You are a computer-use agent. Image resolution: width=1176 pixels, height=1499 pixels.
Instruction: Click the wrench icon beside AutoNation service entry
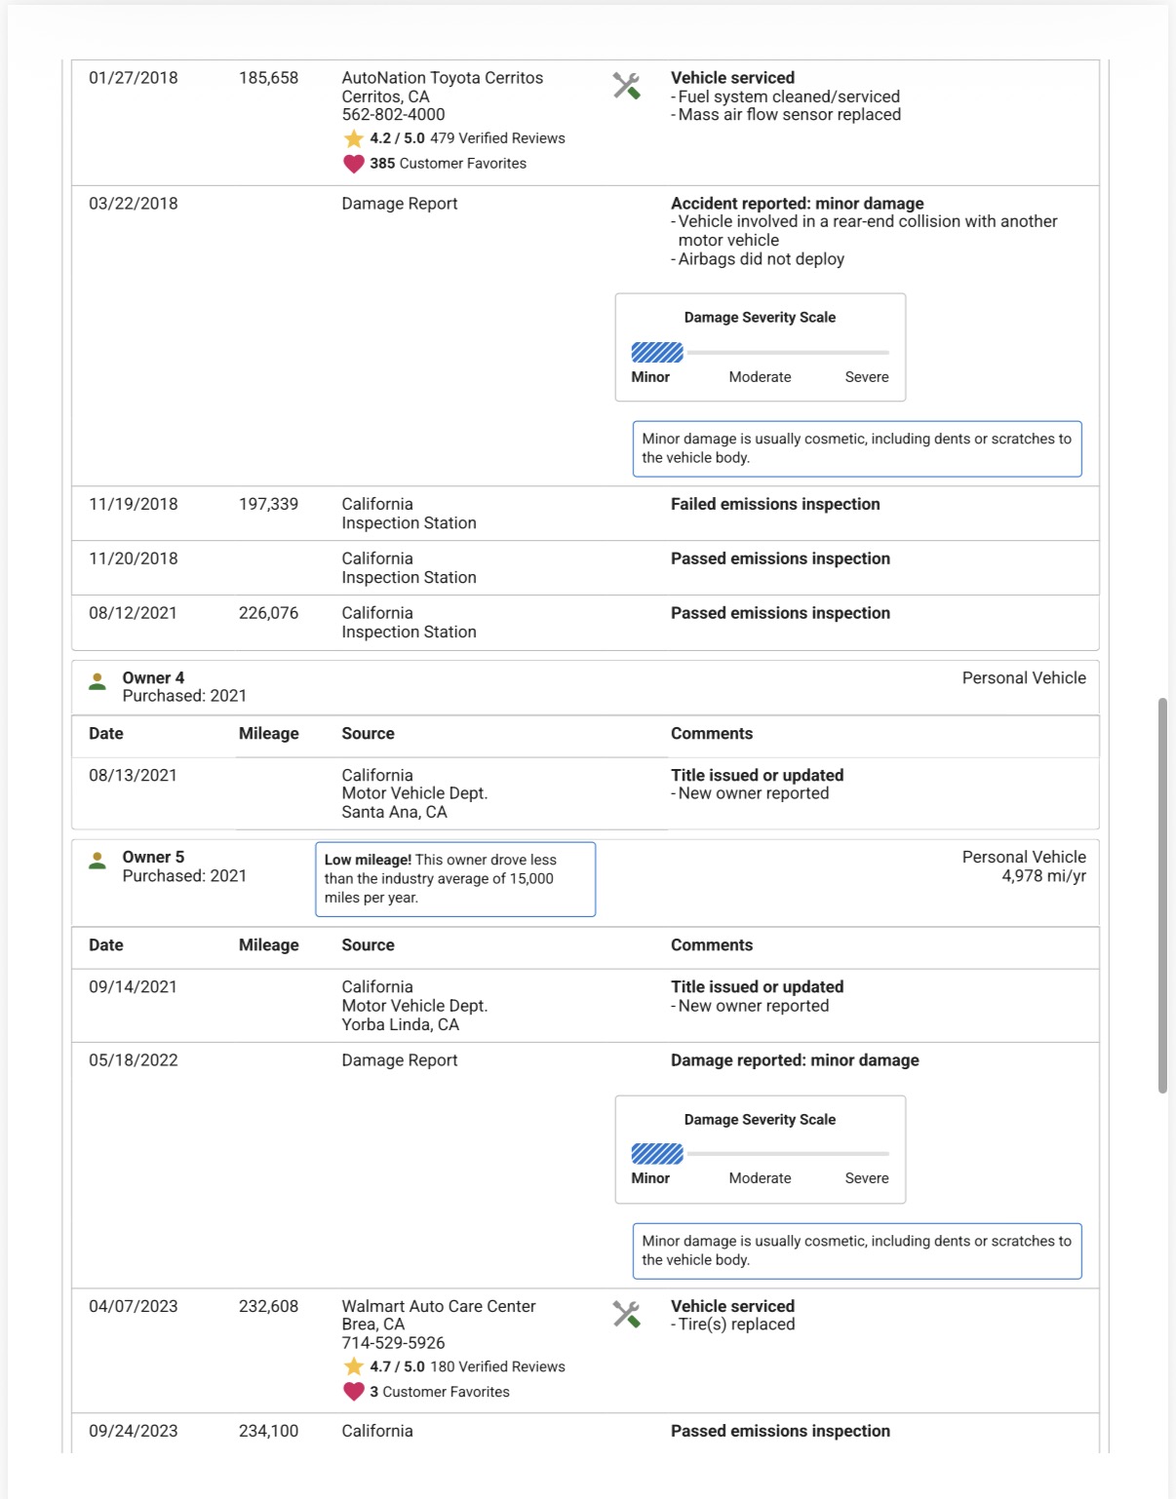(626, 86)
